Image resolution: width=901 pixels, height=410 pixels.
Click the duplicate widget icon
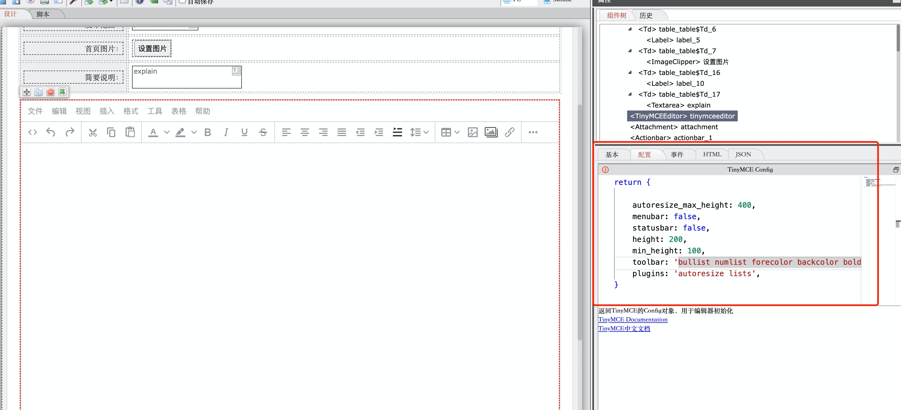[39, 92]
